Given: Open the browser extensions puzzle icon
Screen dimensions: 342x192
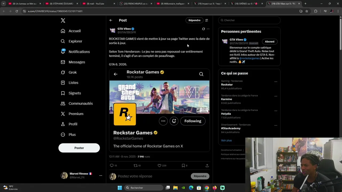Looking at the screenshot, I should 316,11.
